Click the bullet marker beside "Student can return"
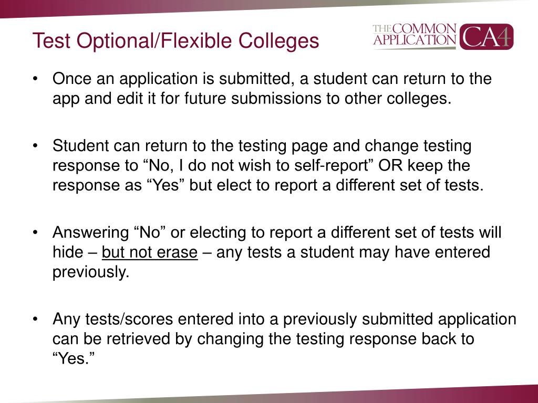Viewport: 538px width, 403px height. [35, 145]
